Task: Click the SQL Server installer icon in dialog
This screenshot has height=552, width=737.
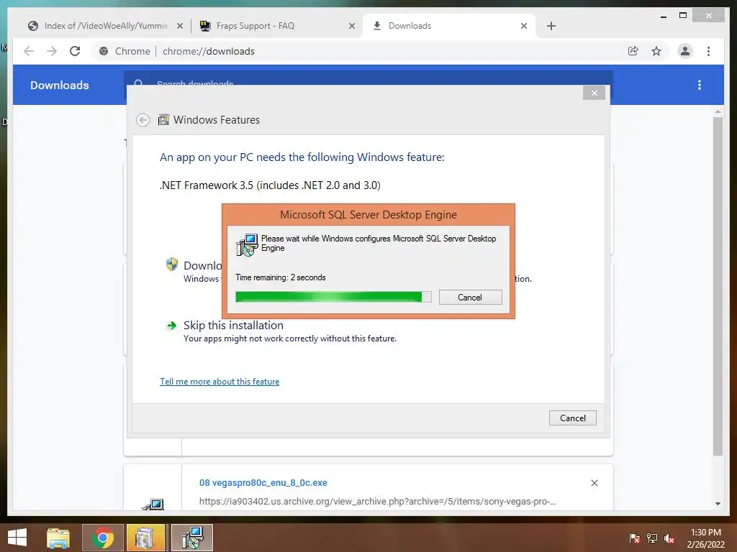Action: point(247,244)
